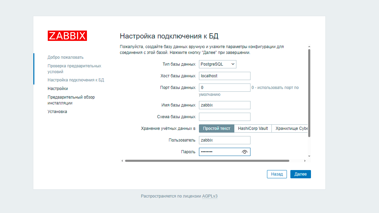Click the vertical scrollbar thumb
Screen dimensions: 379x213
[x=309, y=93]
